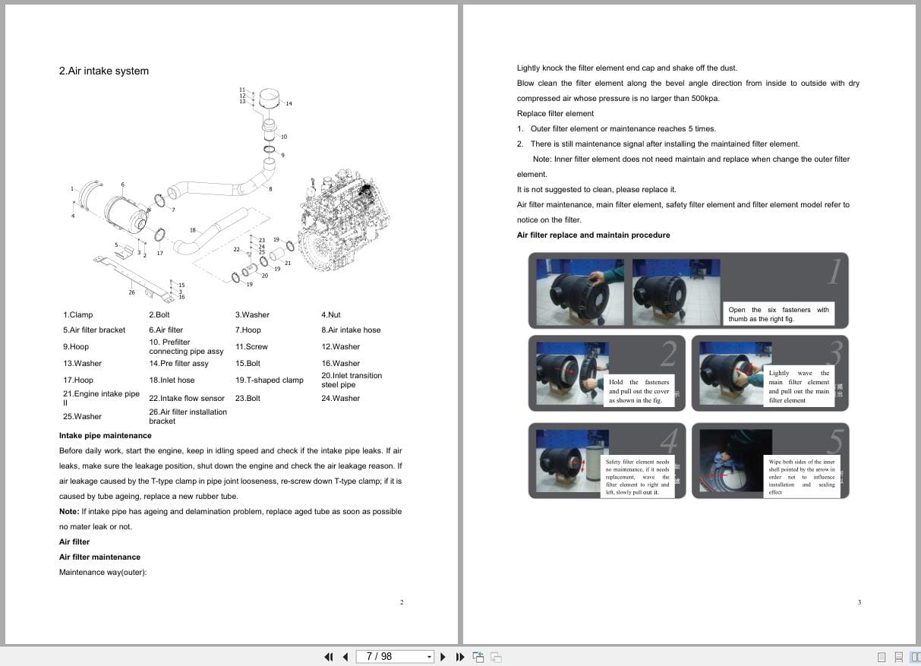Image resolution: width=921 pixels, height=666 pixels.
Task: Click the 'Open the six fasteners' caption
Action: (779, 314)
